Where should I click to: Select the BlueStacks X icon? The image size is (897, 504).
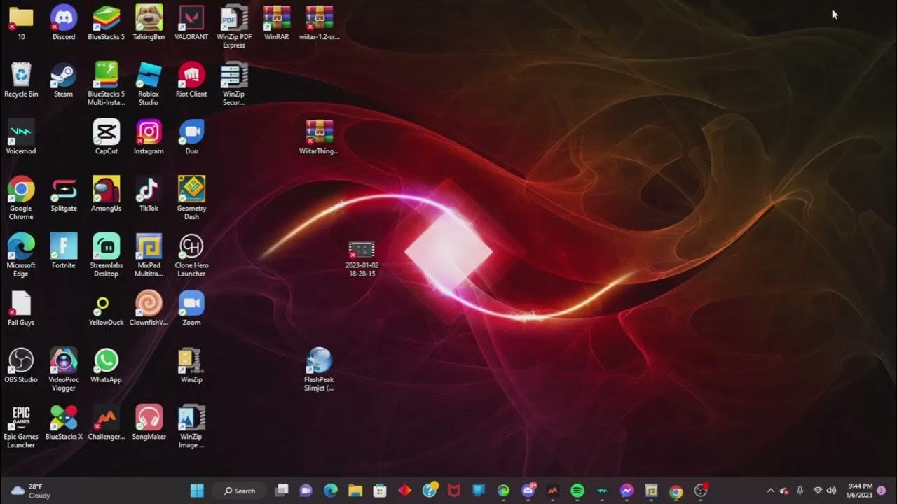(64, 423)
